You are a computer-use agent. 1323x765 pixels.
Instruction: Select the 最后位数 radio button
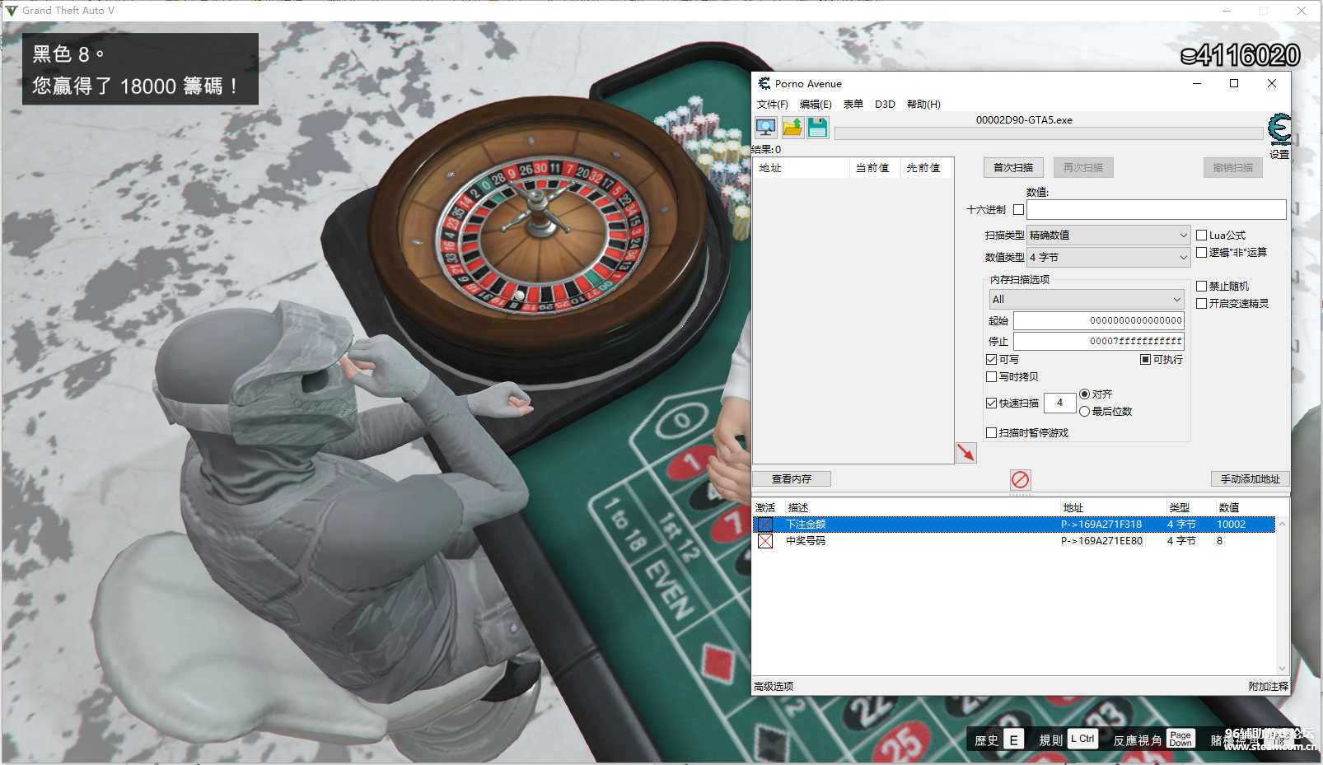coord(1085,411)
